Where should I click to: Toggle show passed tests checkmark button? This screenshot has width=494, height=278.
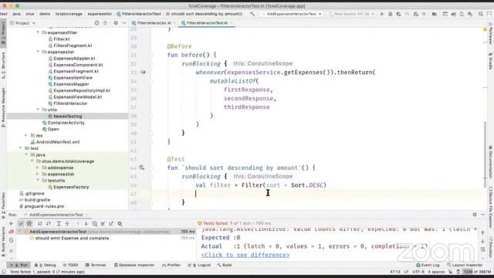pos(21,223)
